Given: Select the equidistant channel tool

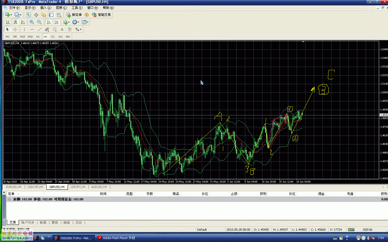Looking at the screenshot, I should click(47, 29).
